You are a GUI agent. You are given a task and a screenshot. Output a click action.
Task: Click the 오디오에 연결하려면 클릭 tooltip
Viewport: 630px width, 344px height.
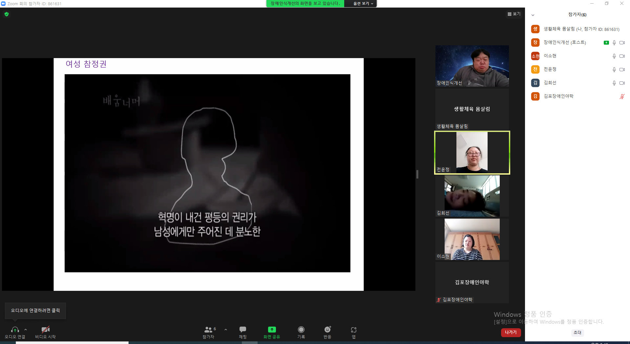pos(35,311)
